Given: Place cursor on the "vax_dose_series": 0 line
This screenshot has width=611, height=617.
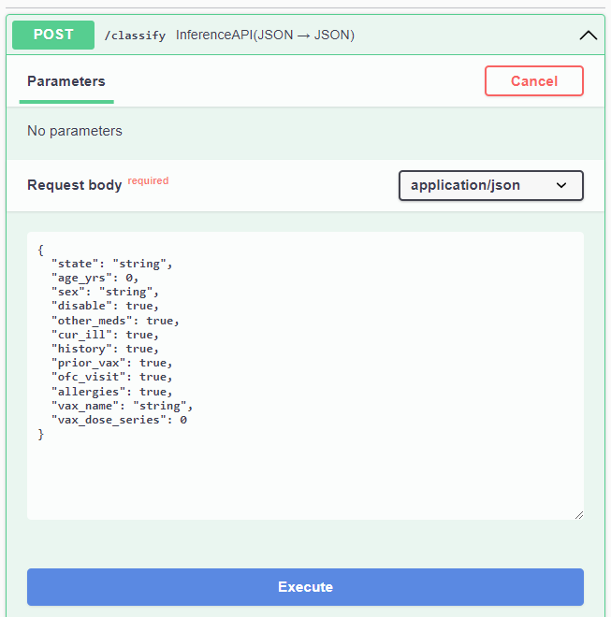Looking at the screenshot, I should pyautogui.click(x=120, y=421).
